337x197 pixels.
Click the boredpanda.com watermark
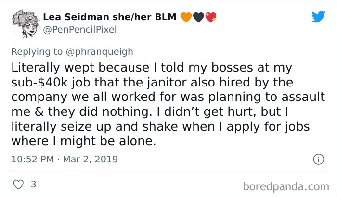pos(286,186)
